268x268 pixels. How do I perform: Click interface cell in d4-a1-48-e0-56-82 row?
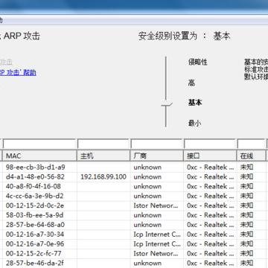(211, 177)
